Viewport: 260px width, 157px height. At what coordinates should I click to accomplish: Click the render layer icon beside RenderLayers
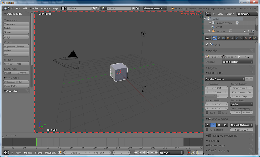tap(237, 23)
